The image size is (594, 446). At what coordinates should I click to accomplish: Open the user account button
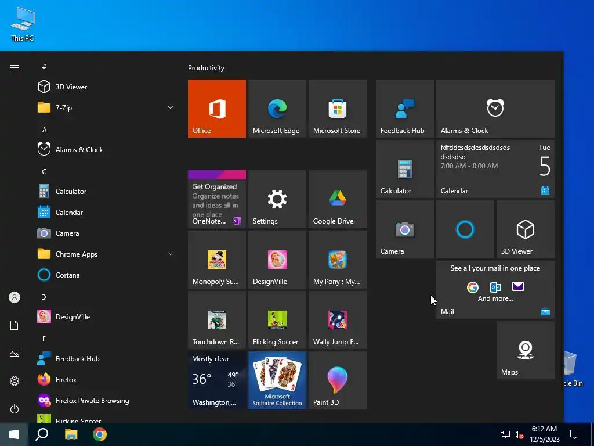pyautogui.click(x=15, y=297)
